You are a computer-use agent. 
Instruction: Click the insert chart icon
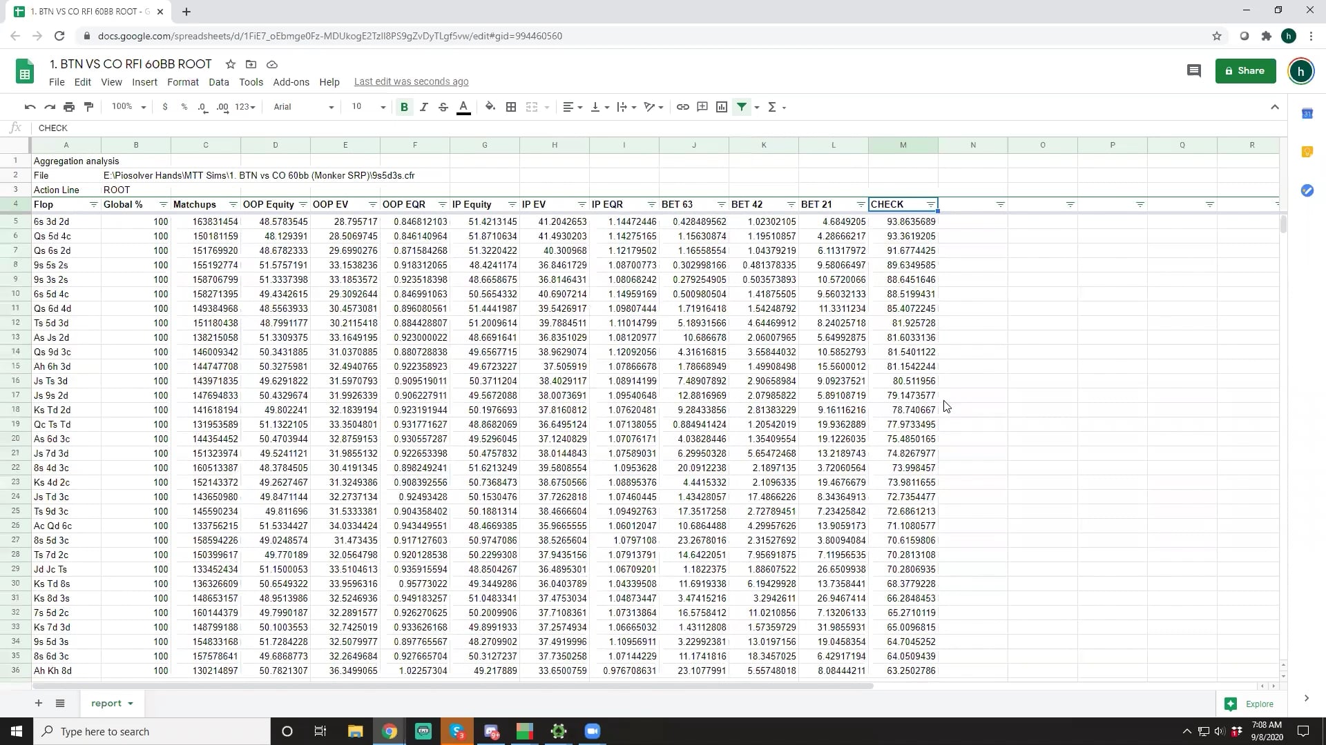pos(722,107)
